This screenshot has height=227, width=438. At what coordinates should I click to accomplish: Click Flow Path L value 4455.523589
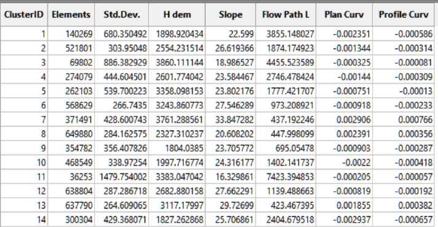click(x=286, y=63)
